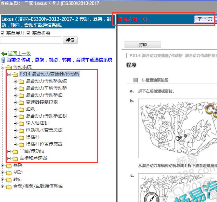Click the 菜单展开 text
Viewport: 217px width, 202px height.
point(15,33)
